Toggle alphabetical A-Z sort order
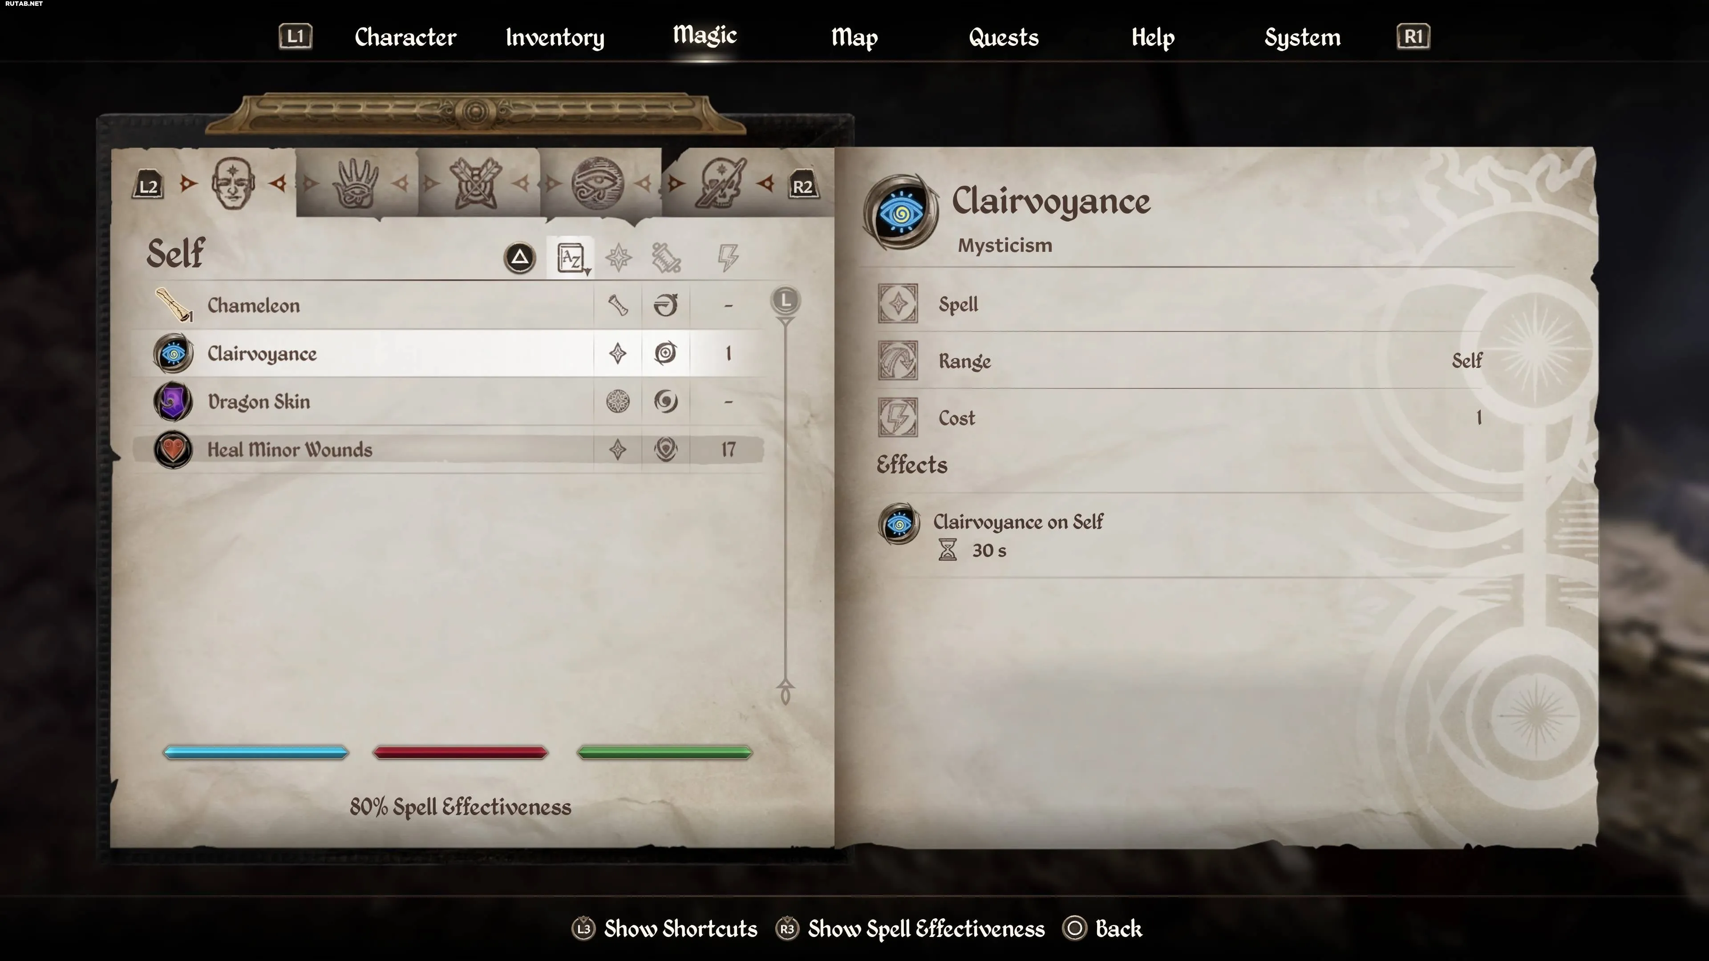The width and height of the screenshot is (1709, 961). coord(571,257)
